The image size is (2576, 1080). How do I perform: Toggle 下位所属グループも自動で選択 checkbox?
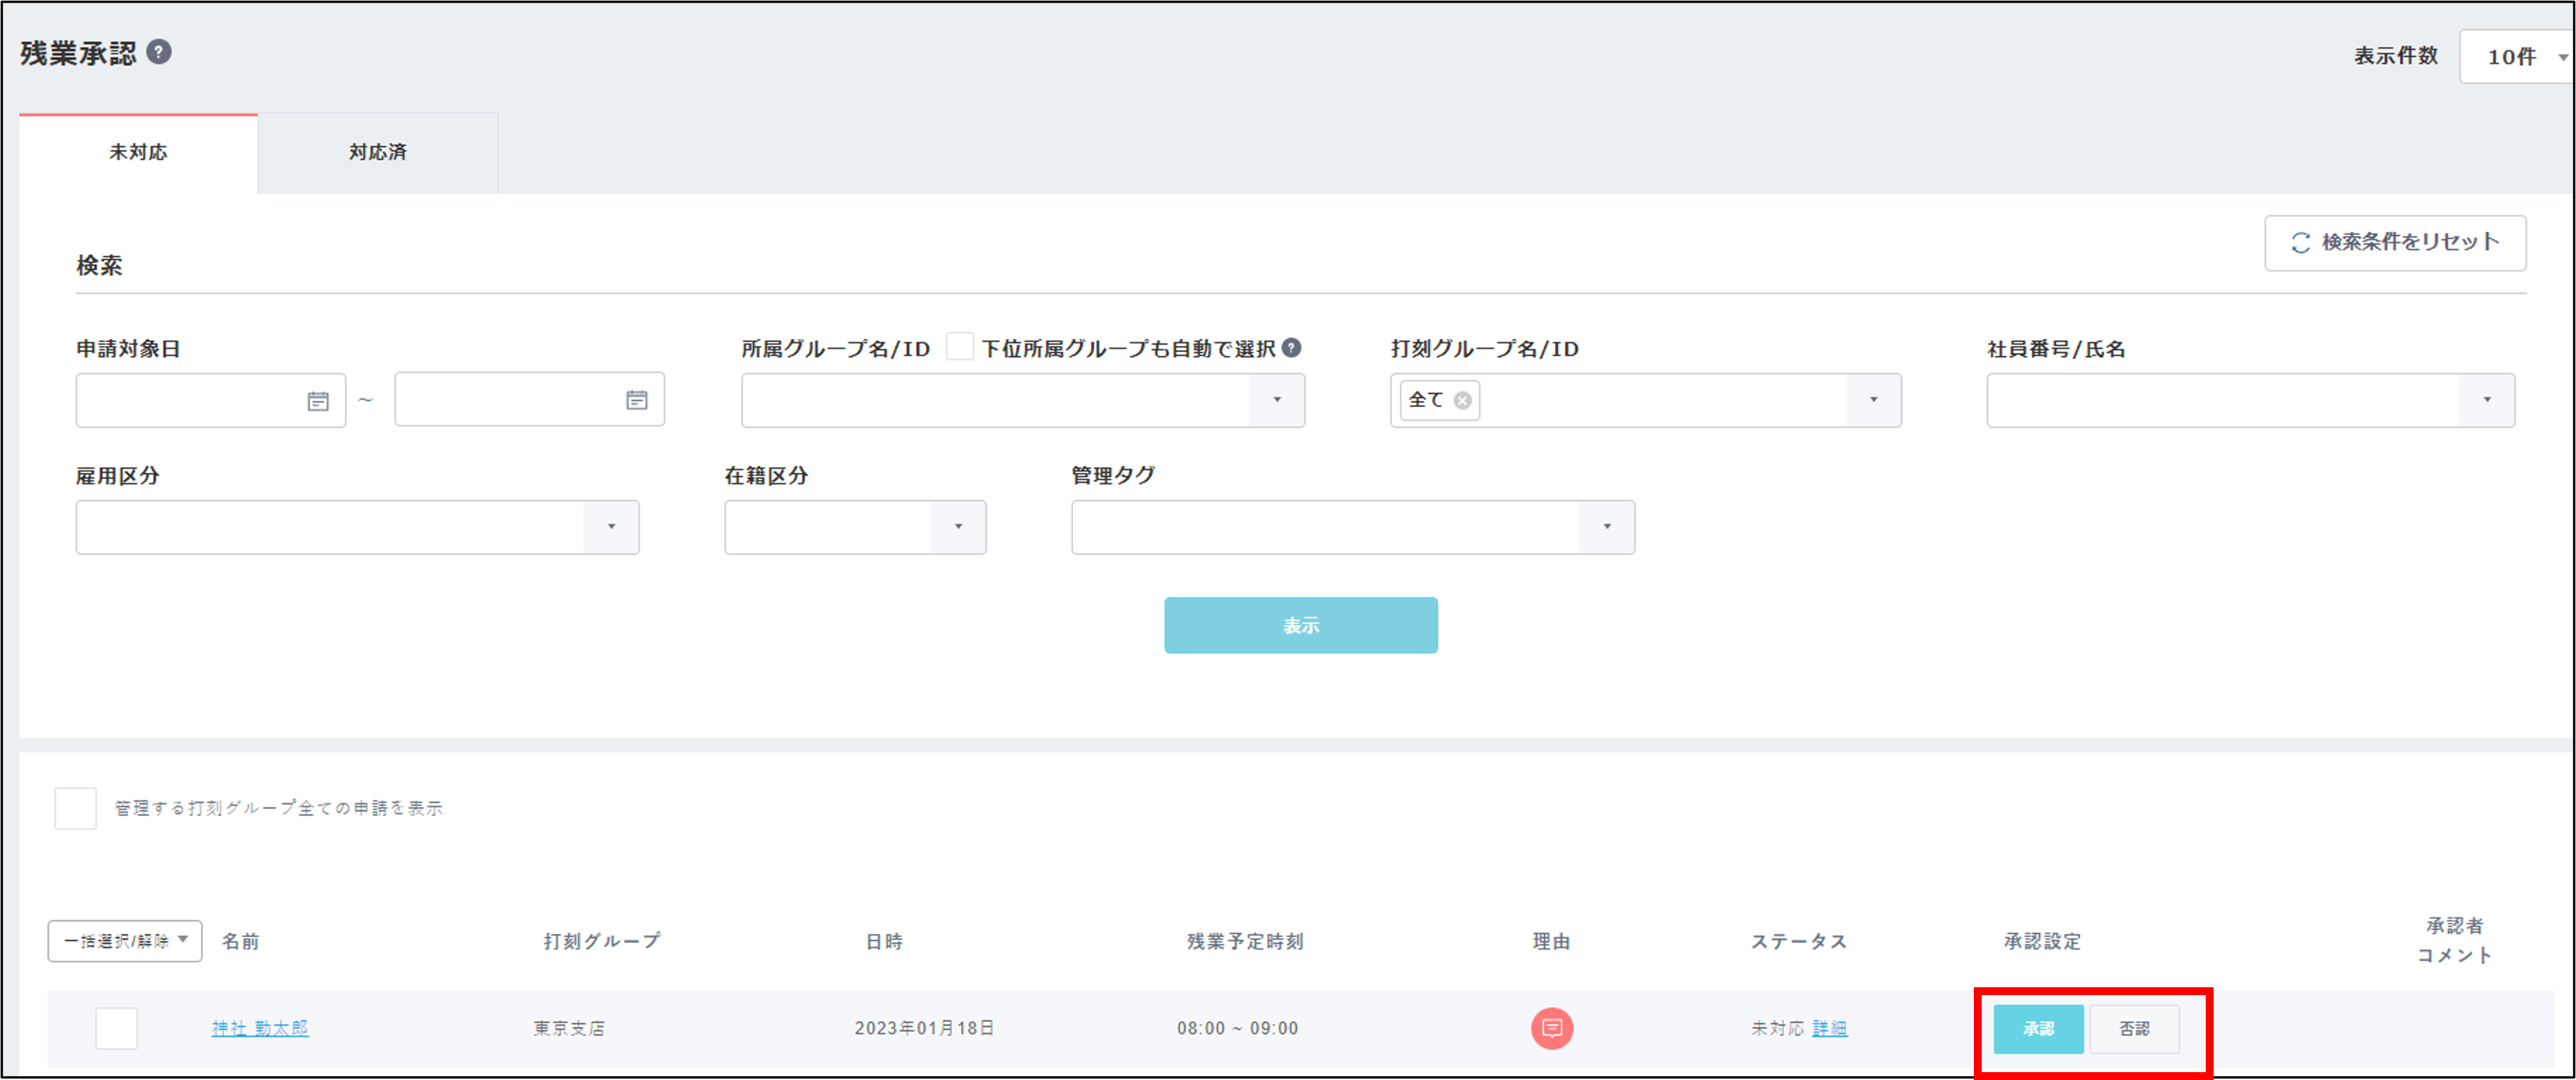point(959,347)
